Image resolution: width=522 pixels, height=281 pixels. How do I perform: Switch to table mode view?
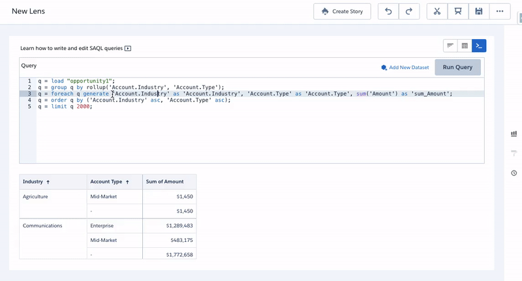465,46
